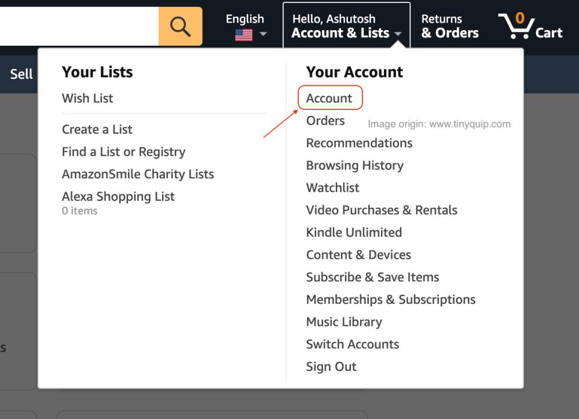View Memberships & Subscriptions
This screenshot has width=579, height=419.
tap(391, 299)
